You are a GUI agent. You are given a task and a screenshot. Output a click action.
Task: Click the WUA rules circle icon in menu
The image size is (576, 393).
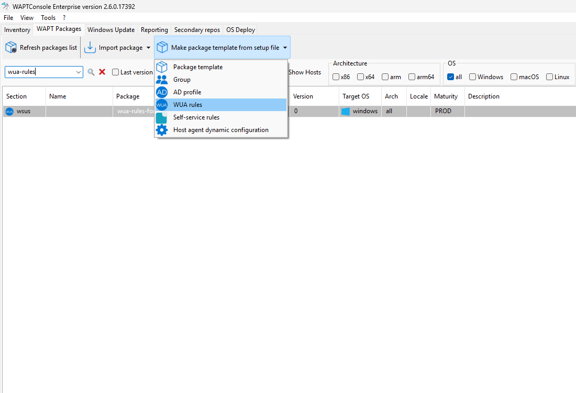[x=162, y=105]
